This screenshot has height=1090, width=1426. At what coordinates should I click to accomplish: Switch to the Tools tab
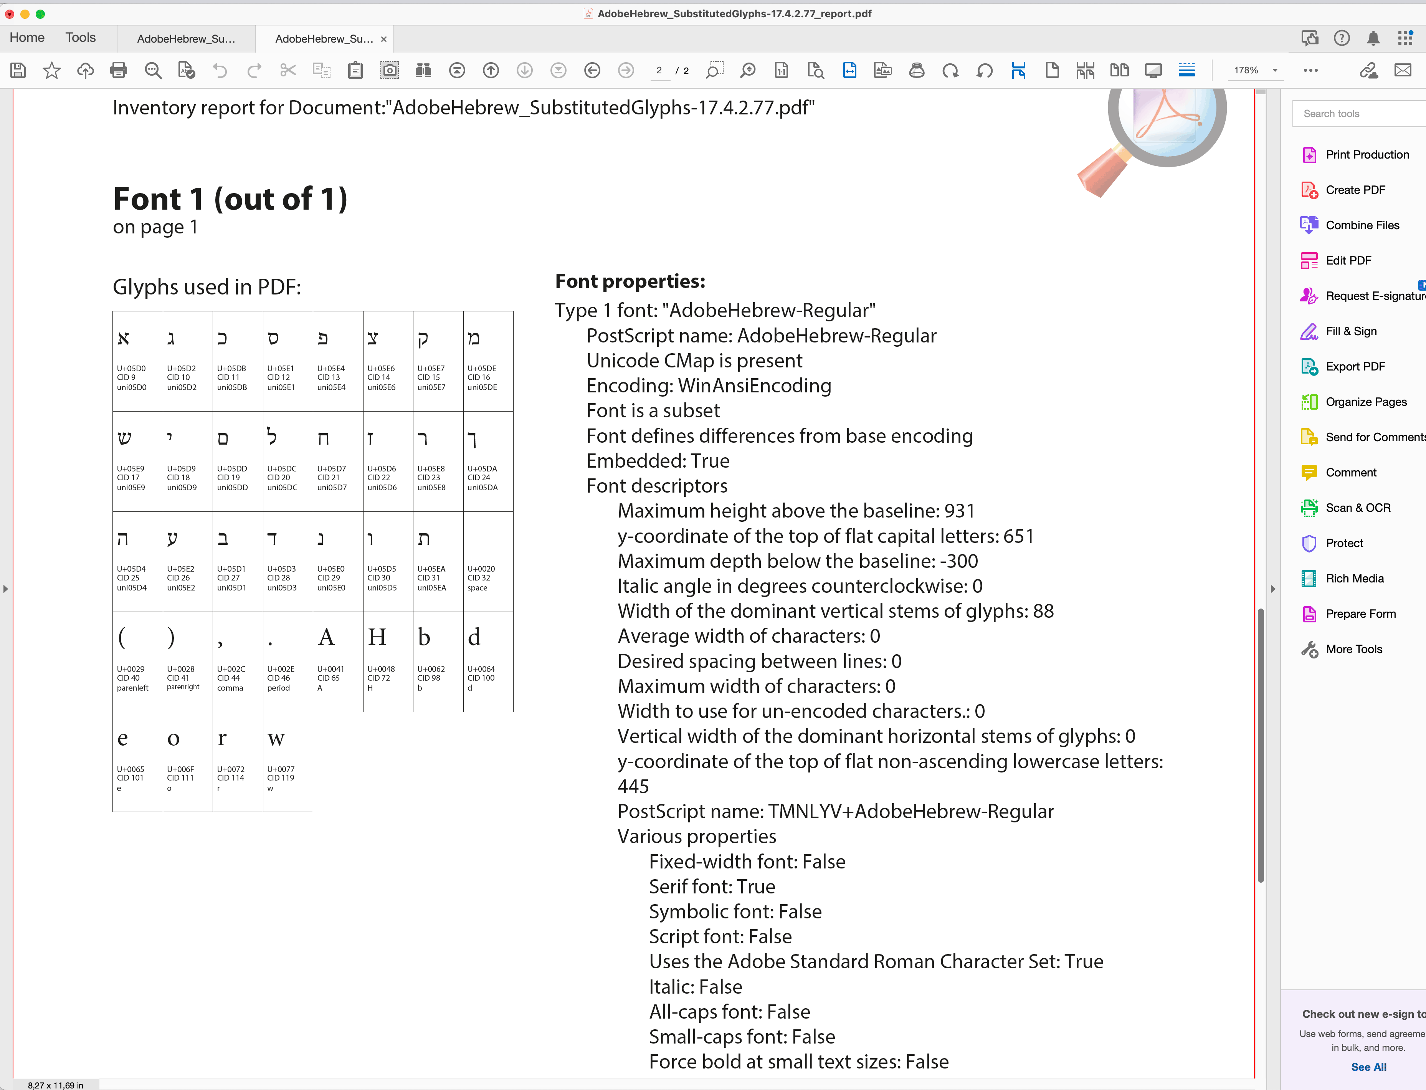pos(80,38)
